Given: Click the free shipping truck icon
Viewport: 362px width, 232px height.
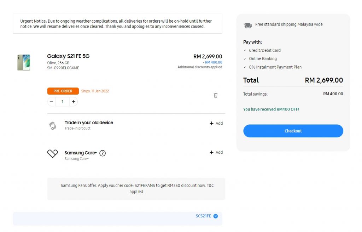Looking at the screenshot, I should coord(248,25).
